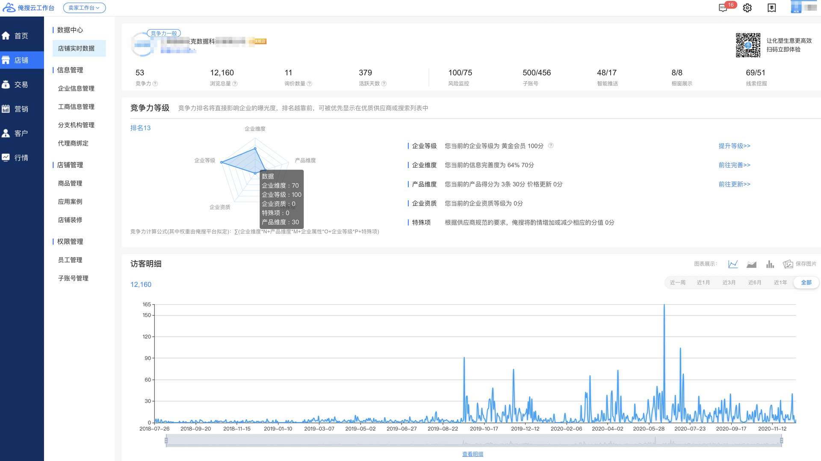Open 企业信息管理 in the sidebar

point(76,88)
